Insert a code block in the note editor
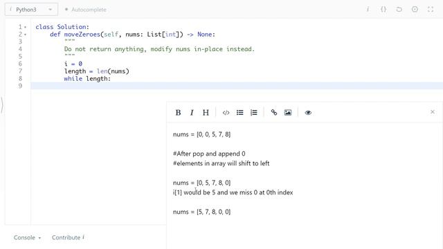443x249 pixels. pos(226,113)
